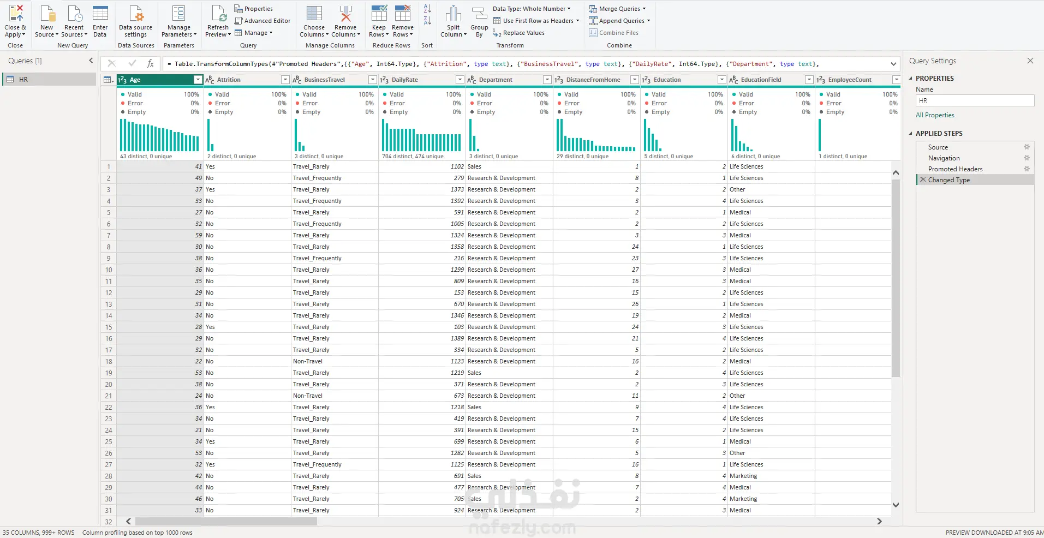This screenshot has height=538, width=1044.
Task: Sort ascending with the A-Z icon
Action: point(427,9)
